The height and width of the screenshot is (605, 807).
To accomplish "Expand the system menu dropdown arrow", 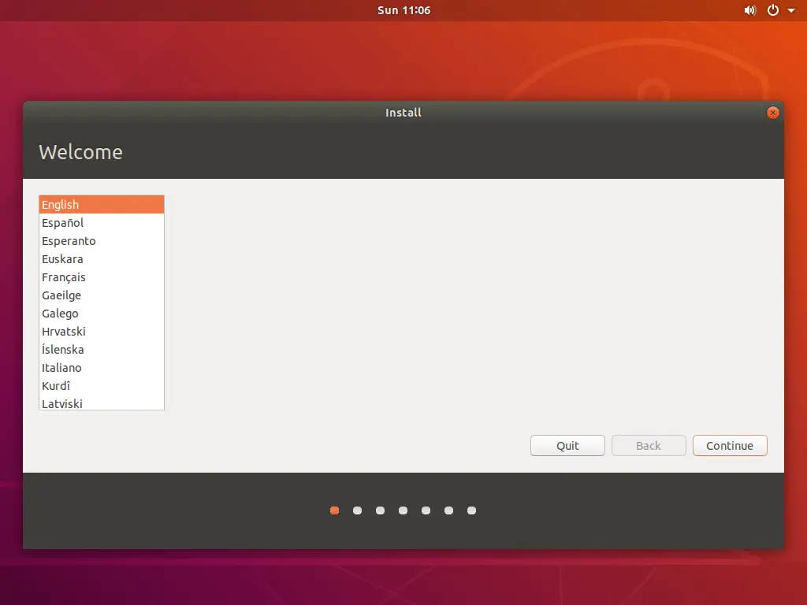I will tap(791, 10).
